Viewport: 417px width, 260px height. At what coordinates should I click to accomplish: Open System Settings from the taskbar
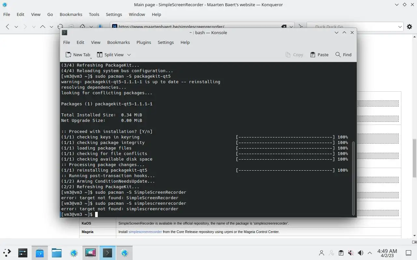click(x=22, y=253)
